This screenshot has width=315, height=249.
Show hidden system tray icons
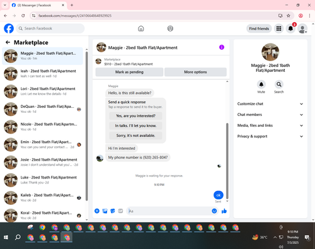[275, 237]
